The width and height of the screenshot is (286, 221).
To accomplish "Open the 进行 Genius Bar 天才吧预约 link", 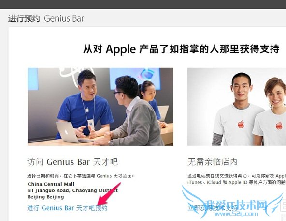I will [67, 208].
